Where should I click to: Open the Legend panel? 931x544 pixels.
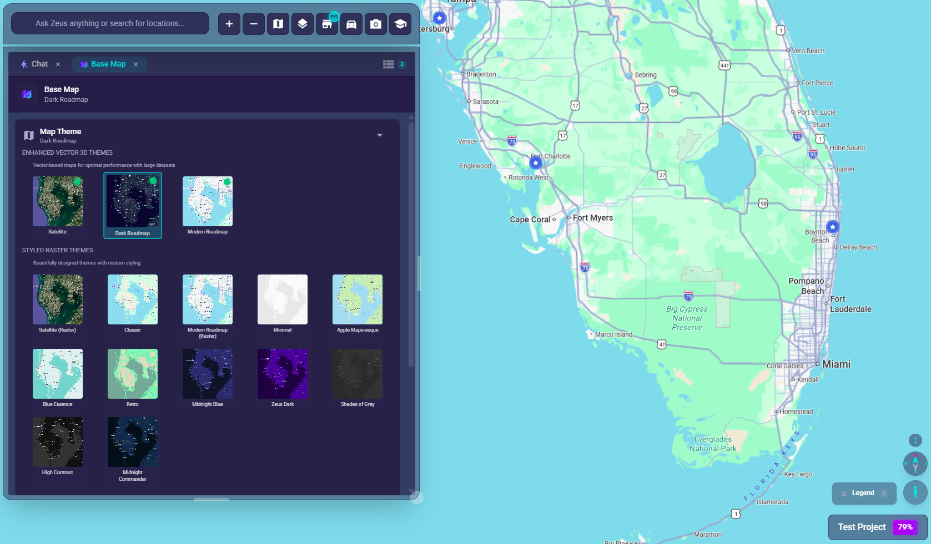[864, 494]
